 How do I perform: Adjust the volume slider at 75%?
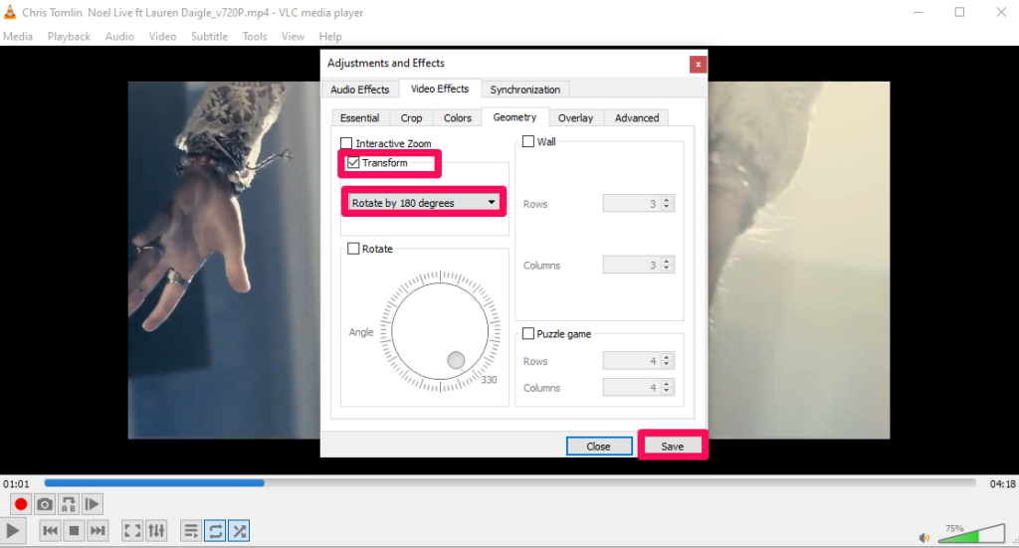point(972,533)
